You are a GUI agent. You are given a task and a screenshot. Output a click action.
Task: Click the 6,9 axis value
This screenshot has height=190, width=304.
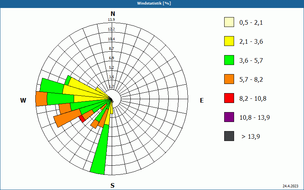[111, 58]
